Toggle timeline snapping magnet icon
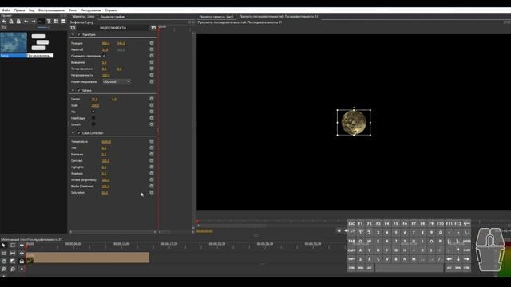The width and height of the screenshot is (511, 287). (x=22, y=261)
